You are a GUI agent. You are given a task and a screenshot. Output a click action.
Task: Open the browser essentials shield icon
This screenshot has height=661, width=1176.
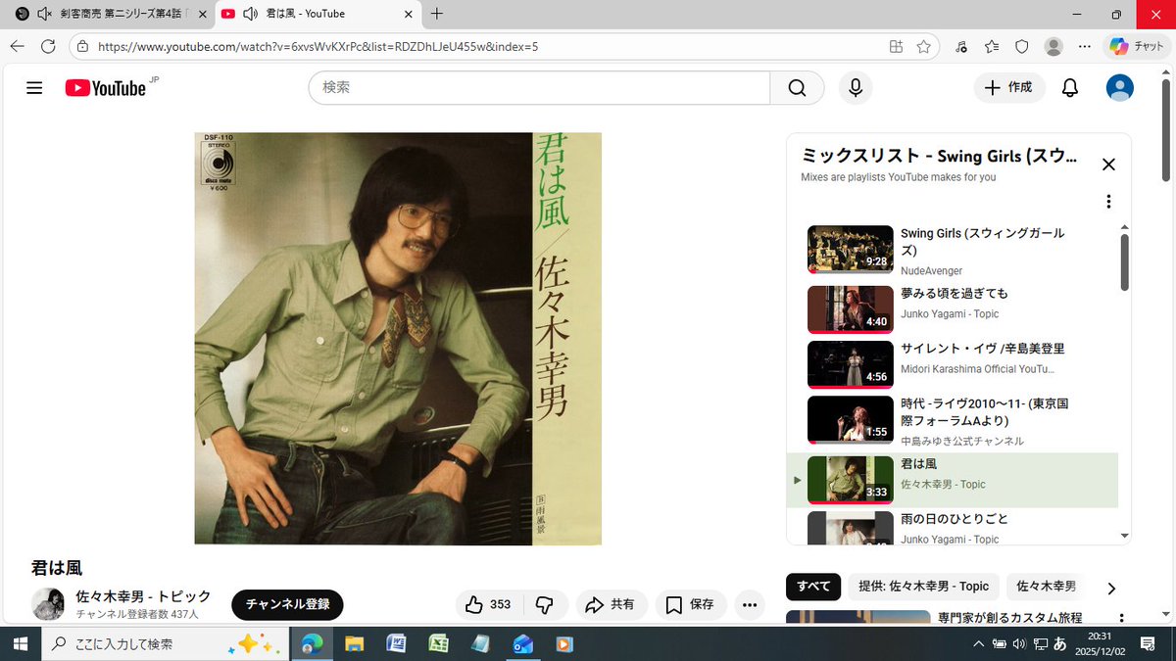pyautogui.click(x=1021, y=46)
